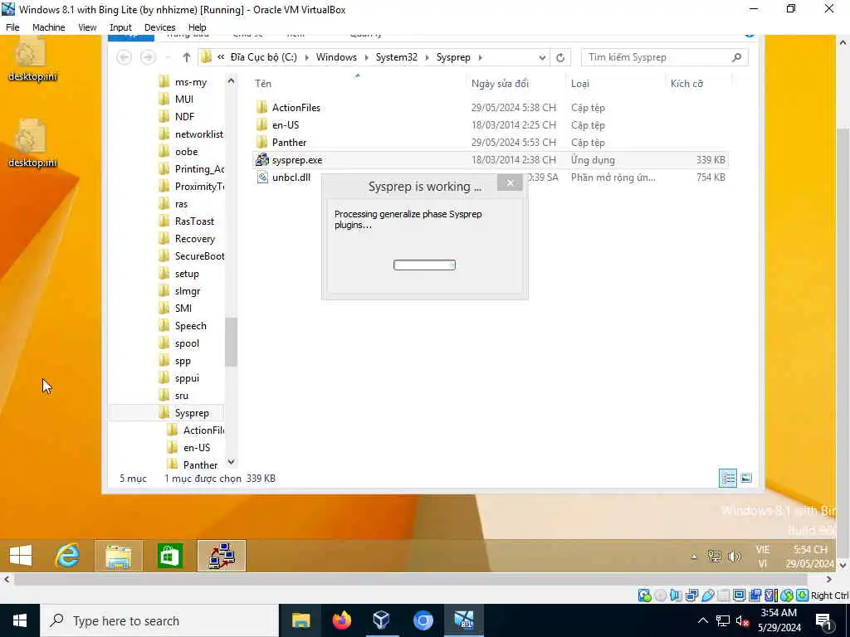Switch to large icons view layout
The height and width of the screenshot is (637, 850).
pyautogui.click(x=746, y=478)
